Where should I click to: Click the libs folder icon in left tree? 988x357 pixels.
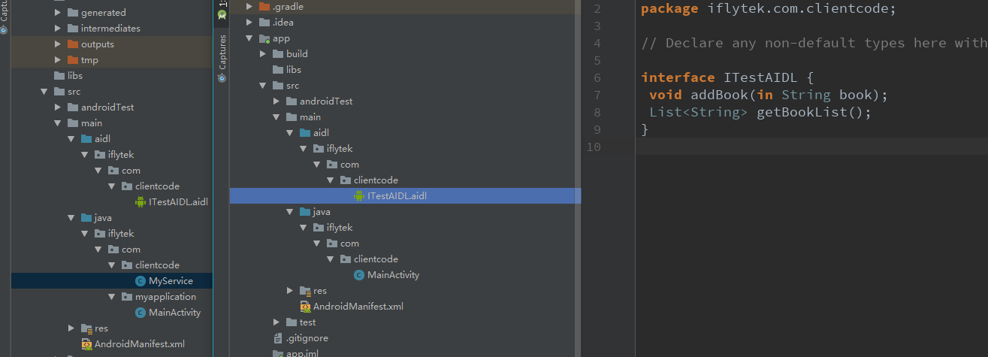click(59, 76)
